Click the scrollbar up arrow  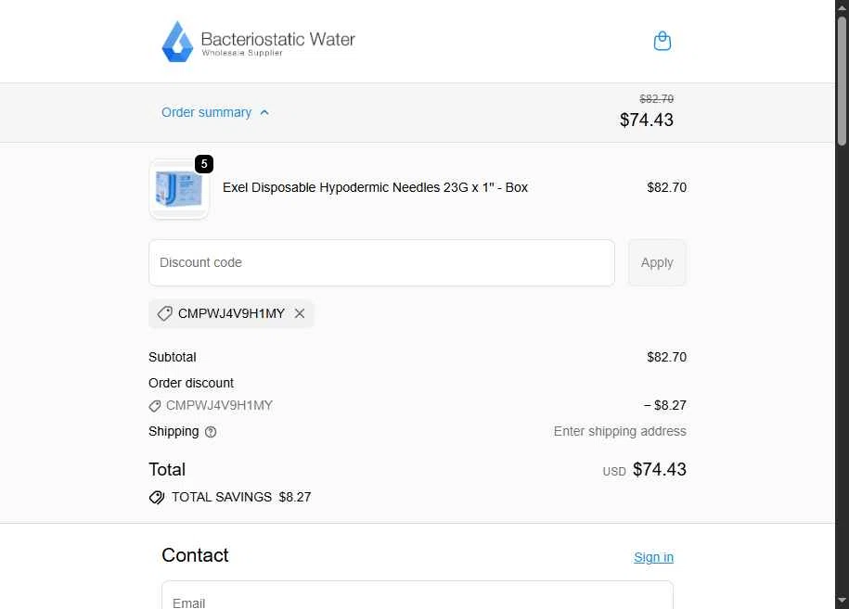click(842, 7)
